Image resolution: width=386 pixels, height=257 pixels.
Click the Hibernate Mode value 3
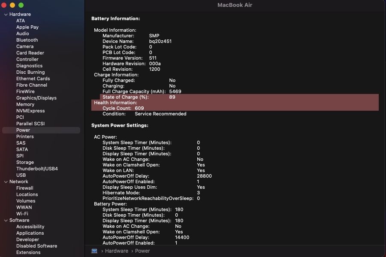point(199,193)
